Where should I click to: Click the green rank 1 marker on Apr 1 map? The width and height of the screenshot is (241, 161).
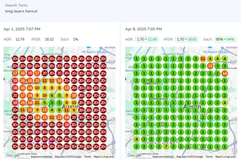point(59,103)
